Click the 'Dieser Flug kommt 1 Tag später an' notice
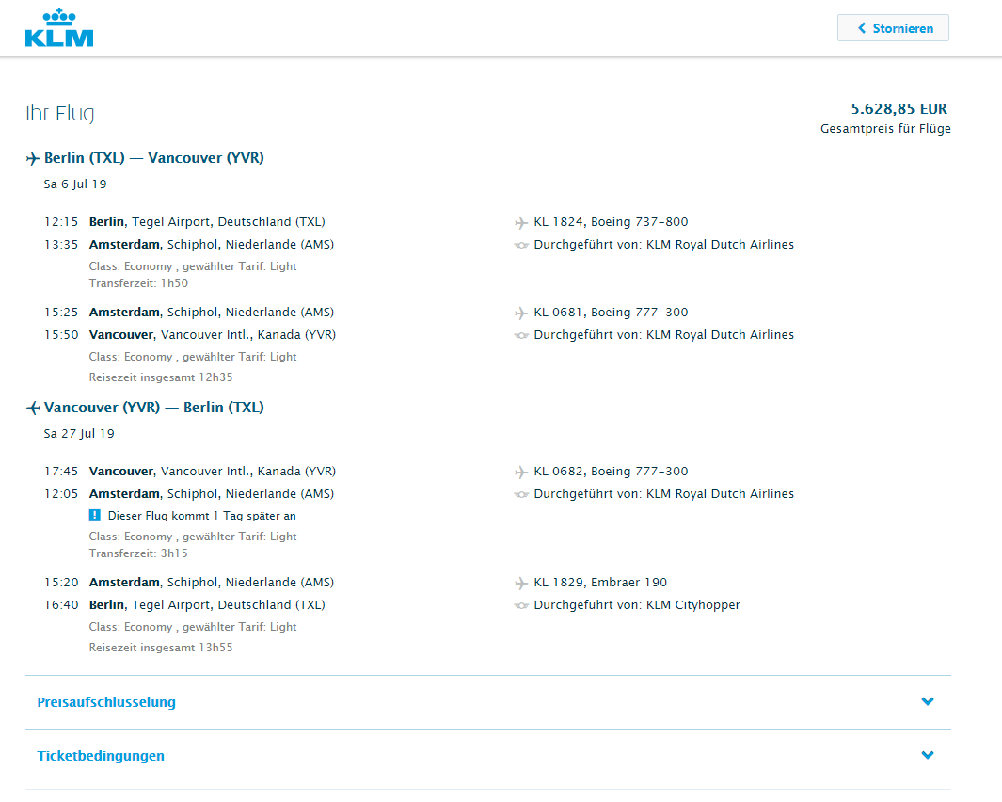The width and height of the screenshot is (1002, 802). point(202,516)
